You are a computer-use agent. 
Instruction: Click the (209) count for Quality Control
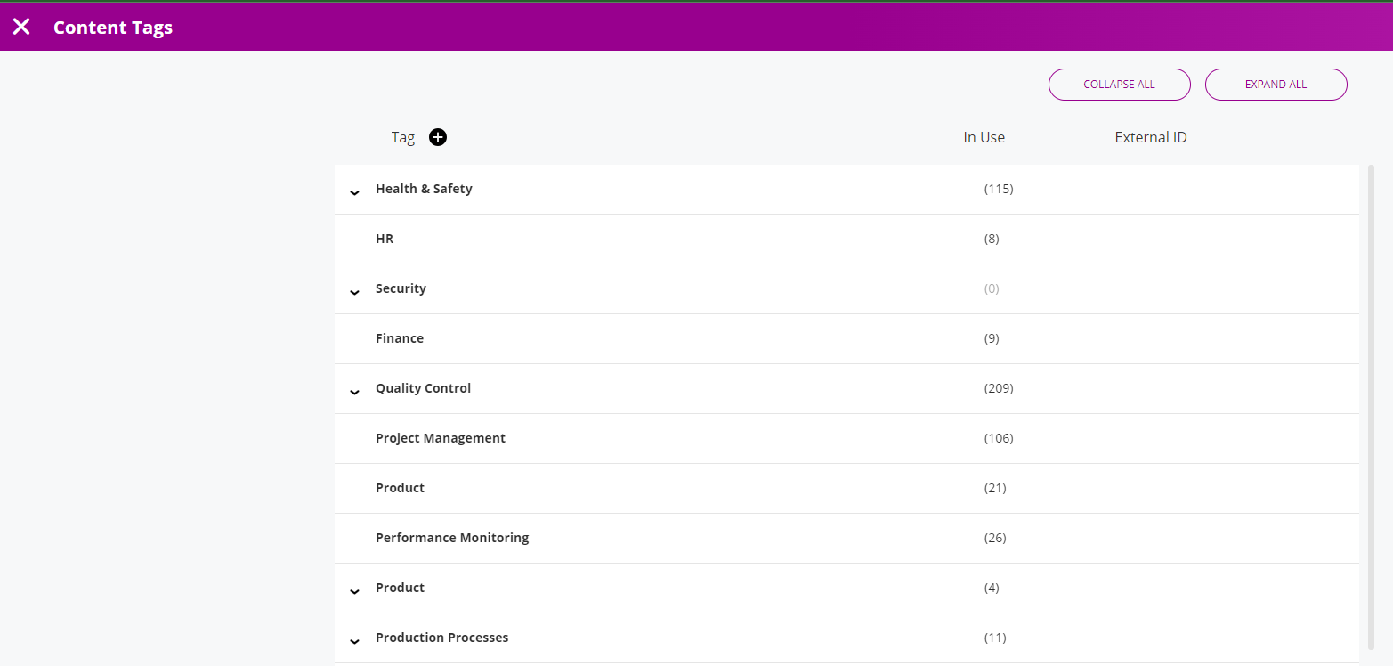(x=999, y=388)
